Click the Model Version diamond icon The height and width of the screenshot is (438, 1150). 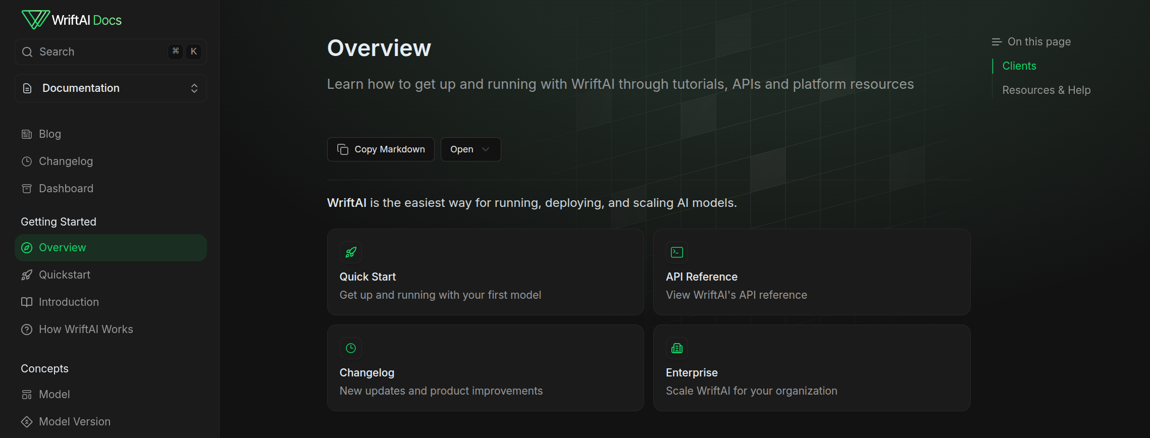point(27,422)
